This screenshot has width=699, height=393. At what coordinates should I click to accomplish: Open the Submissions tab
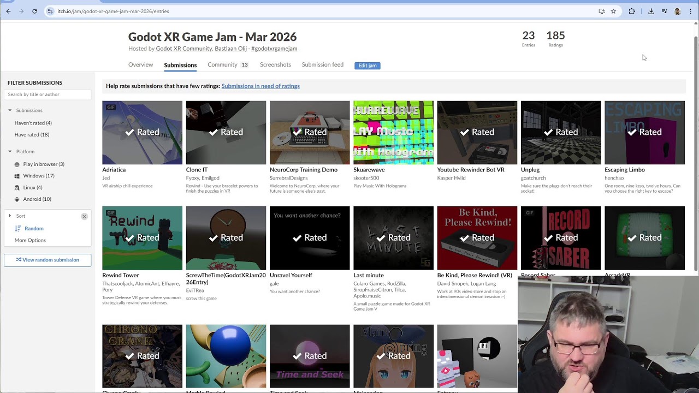tap(180, 65)
